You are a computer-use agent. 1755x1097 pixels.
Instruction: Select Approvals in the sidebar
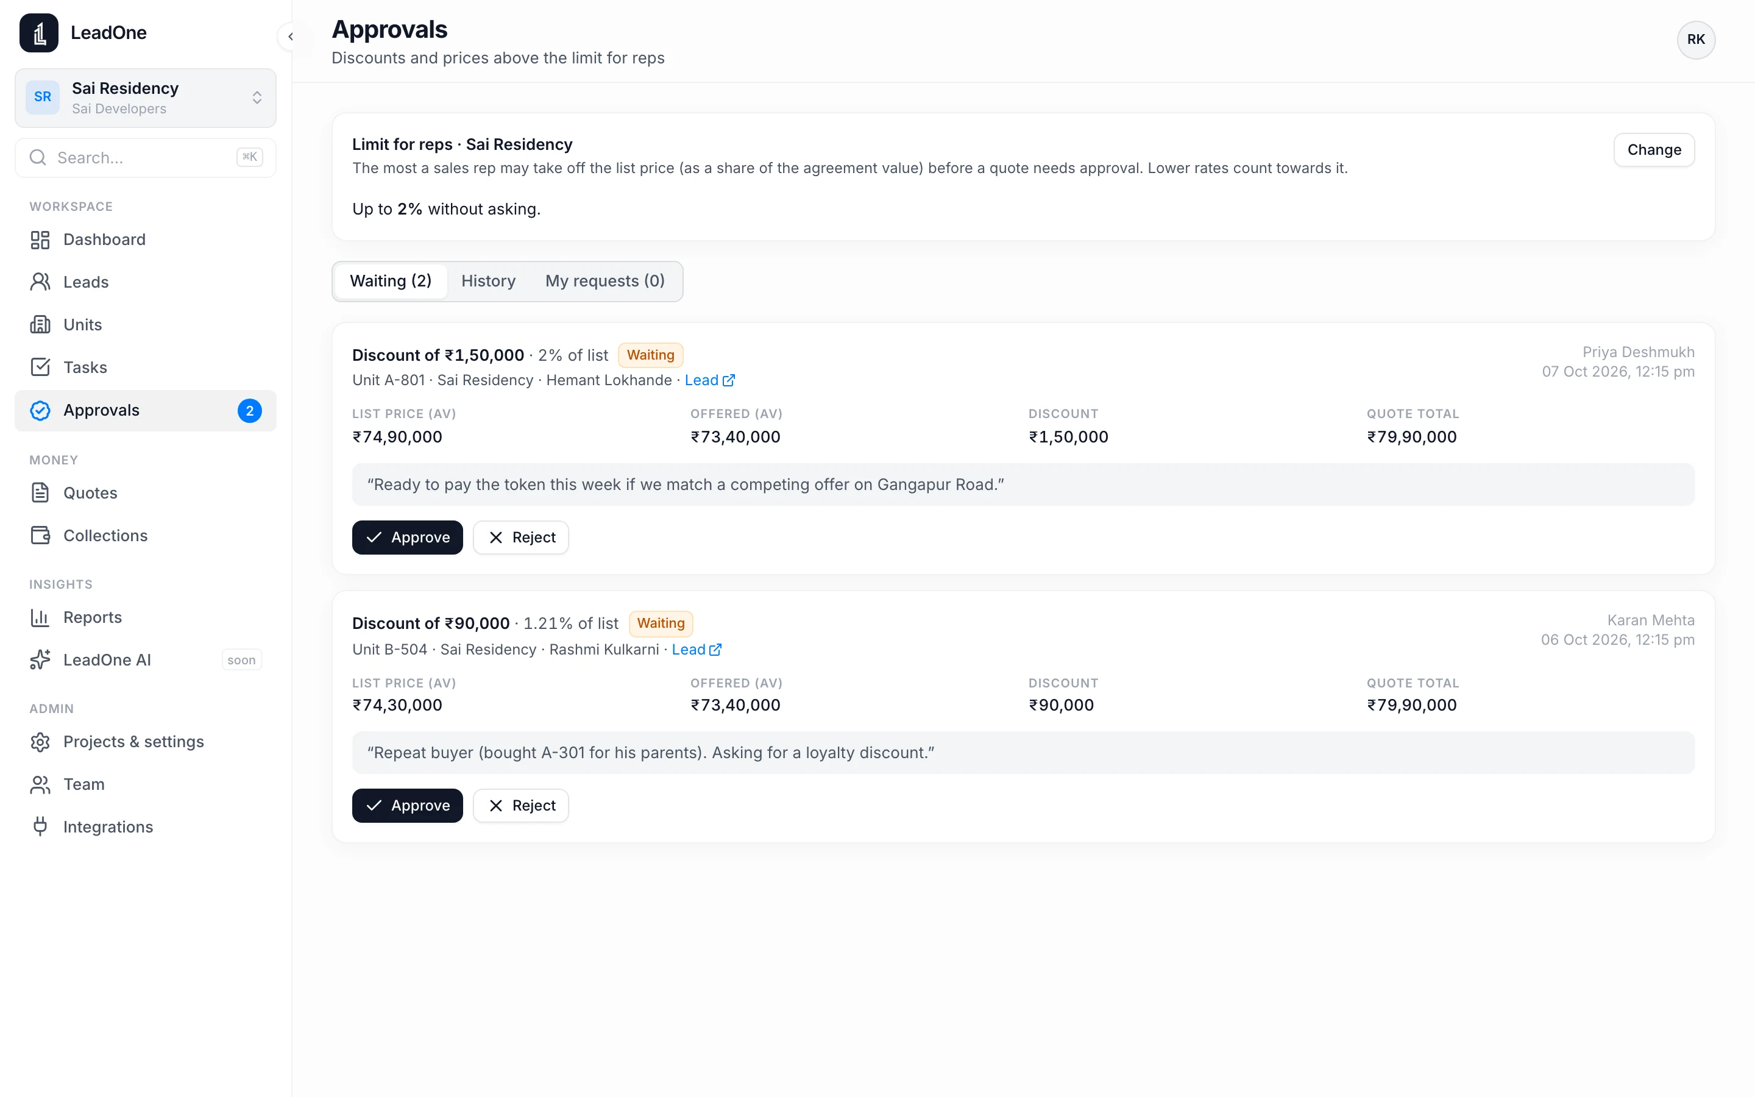145,411
